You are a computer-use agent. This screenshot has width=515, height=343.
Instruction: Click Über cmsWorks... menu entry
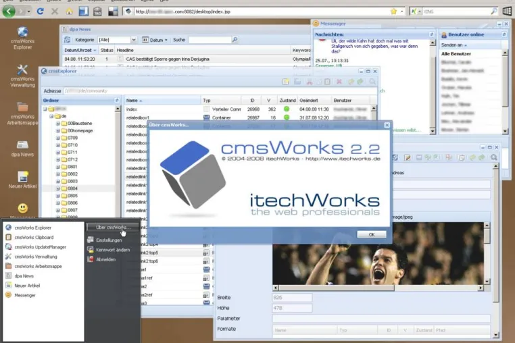[x=112, y=227]
